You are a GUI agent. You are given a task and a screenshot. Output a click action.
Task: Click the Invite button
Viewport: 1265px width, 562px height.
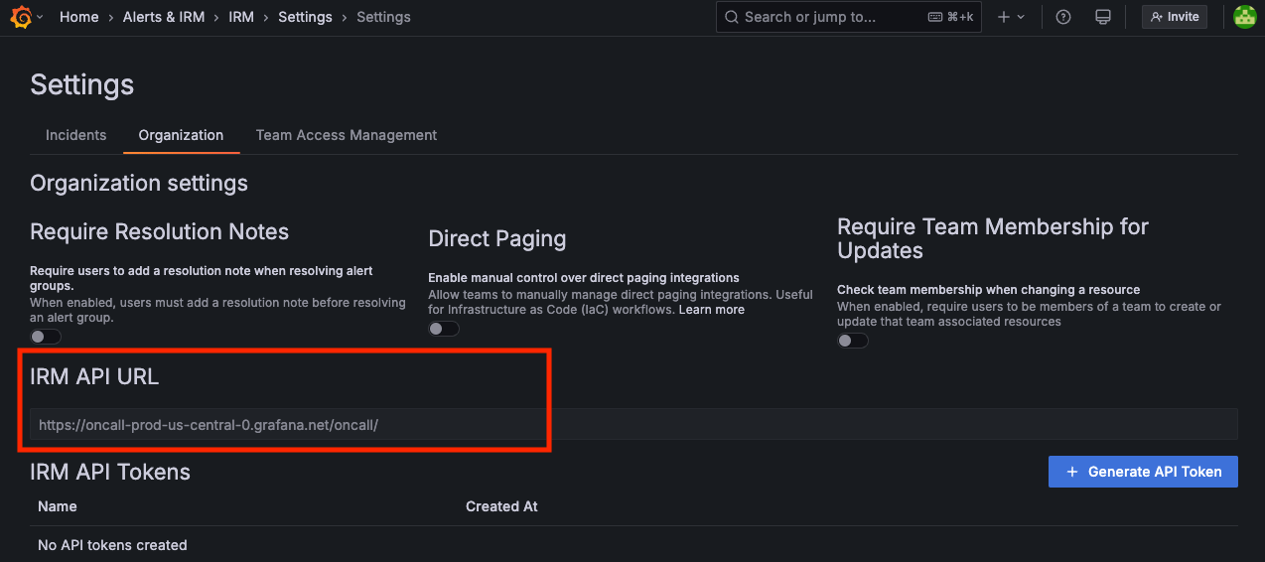click(x=1175, y=17)
